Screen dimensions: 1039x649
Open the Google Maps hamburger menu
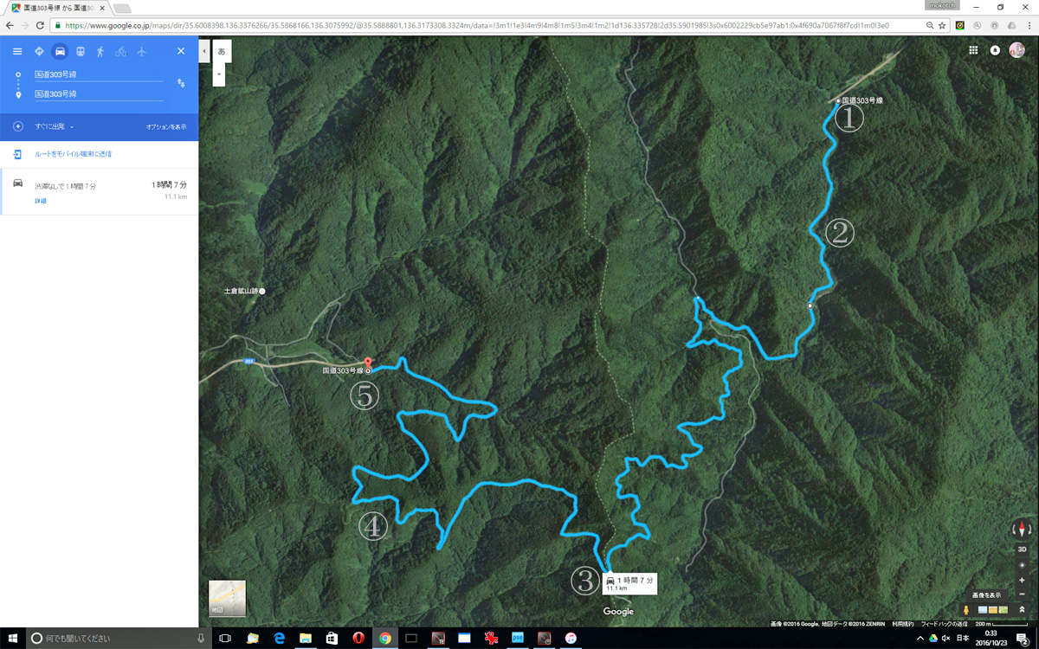point(17,51)
